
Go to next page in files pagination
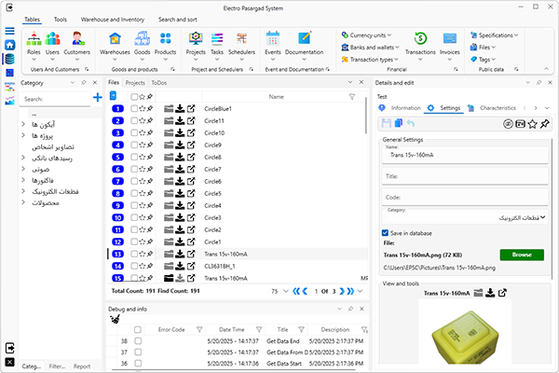340,291
